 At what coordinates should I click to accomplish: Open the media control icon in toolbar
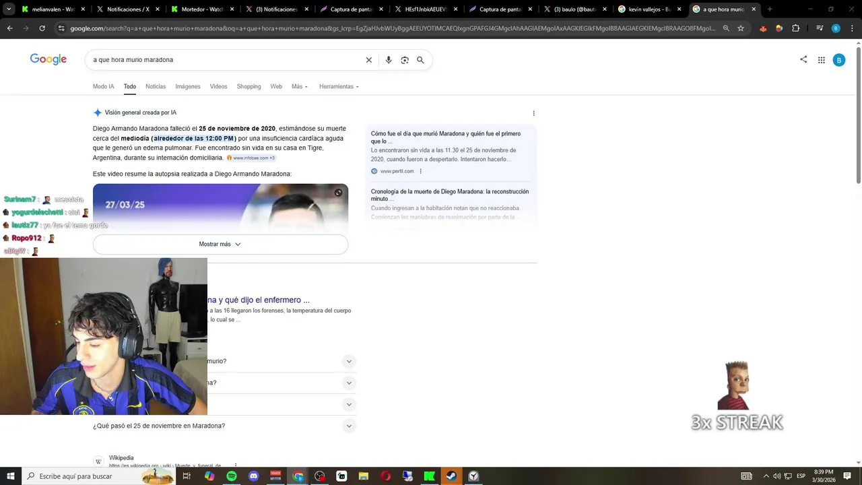pos(820,28)
